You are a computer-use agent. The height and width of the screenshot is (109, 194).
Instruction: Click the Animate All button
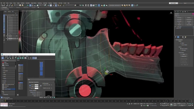pos(184,56)
